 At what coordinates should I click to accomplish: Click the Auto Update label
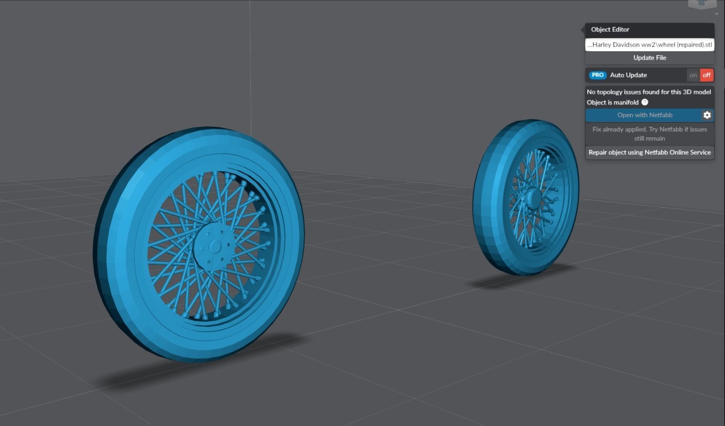[628, 75]
